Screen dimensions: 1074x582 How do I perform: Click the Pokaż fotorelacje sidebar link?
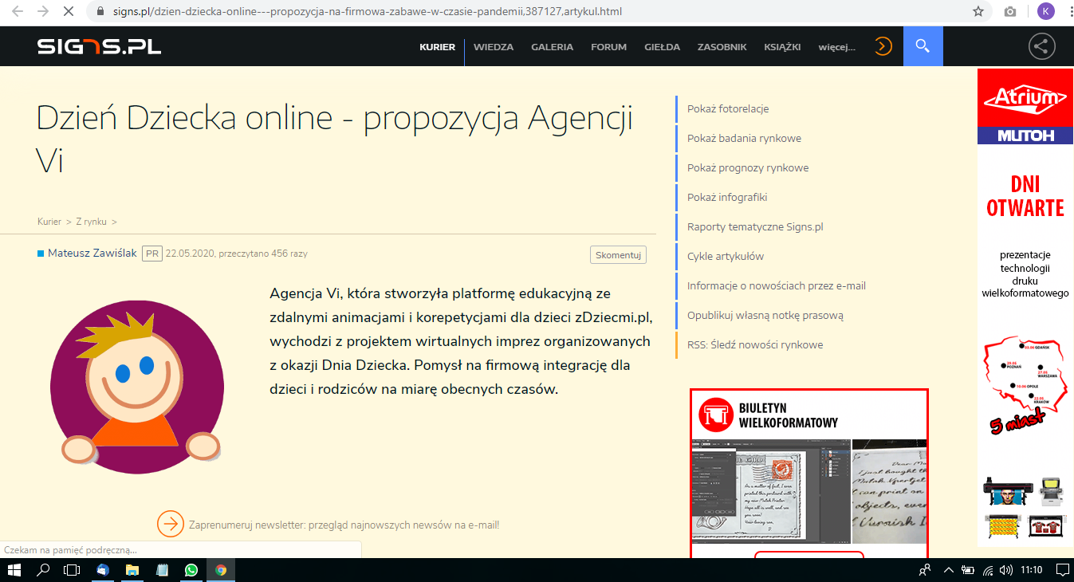click(x=727, y=109)
